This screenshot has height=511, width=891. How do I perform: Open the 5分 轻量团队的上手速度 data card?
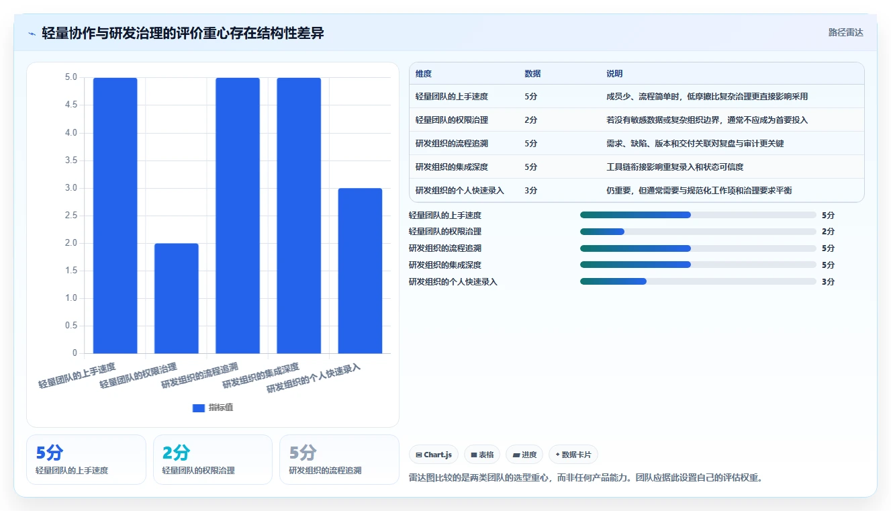coord(86,459)
